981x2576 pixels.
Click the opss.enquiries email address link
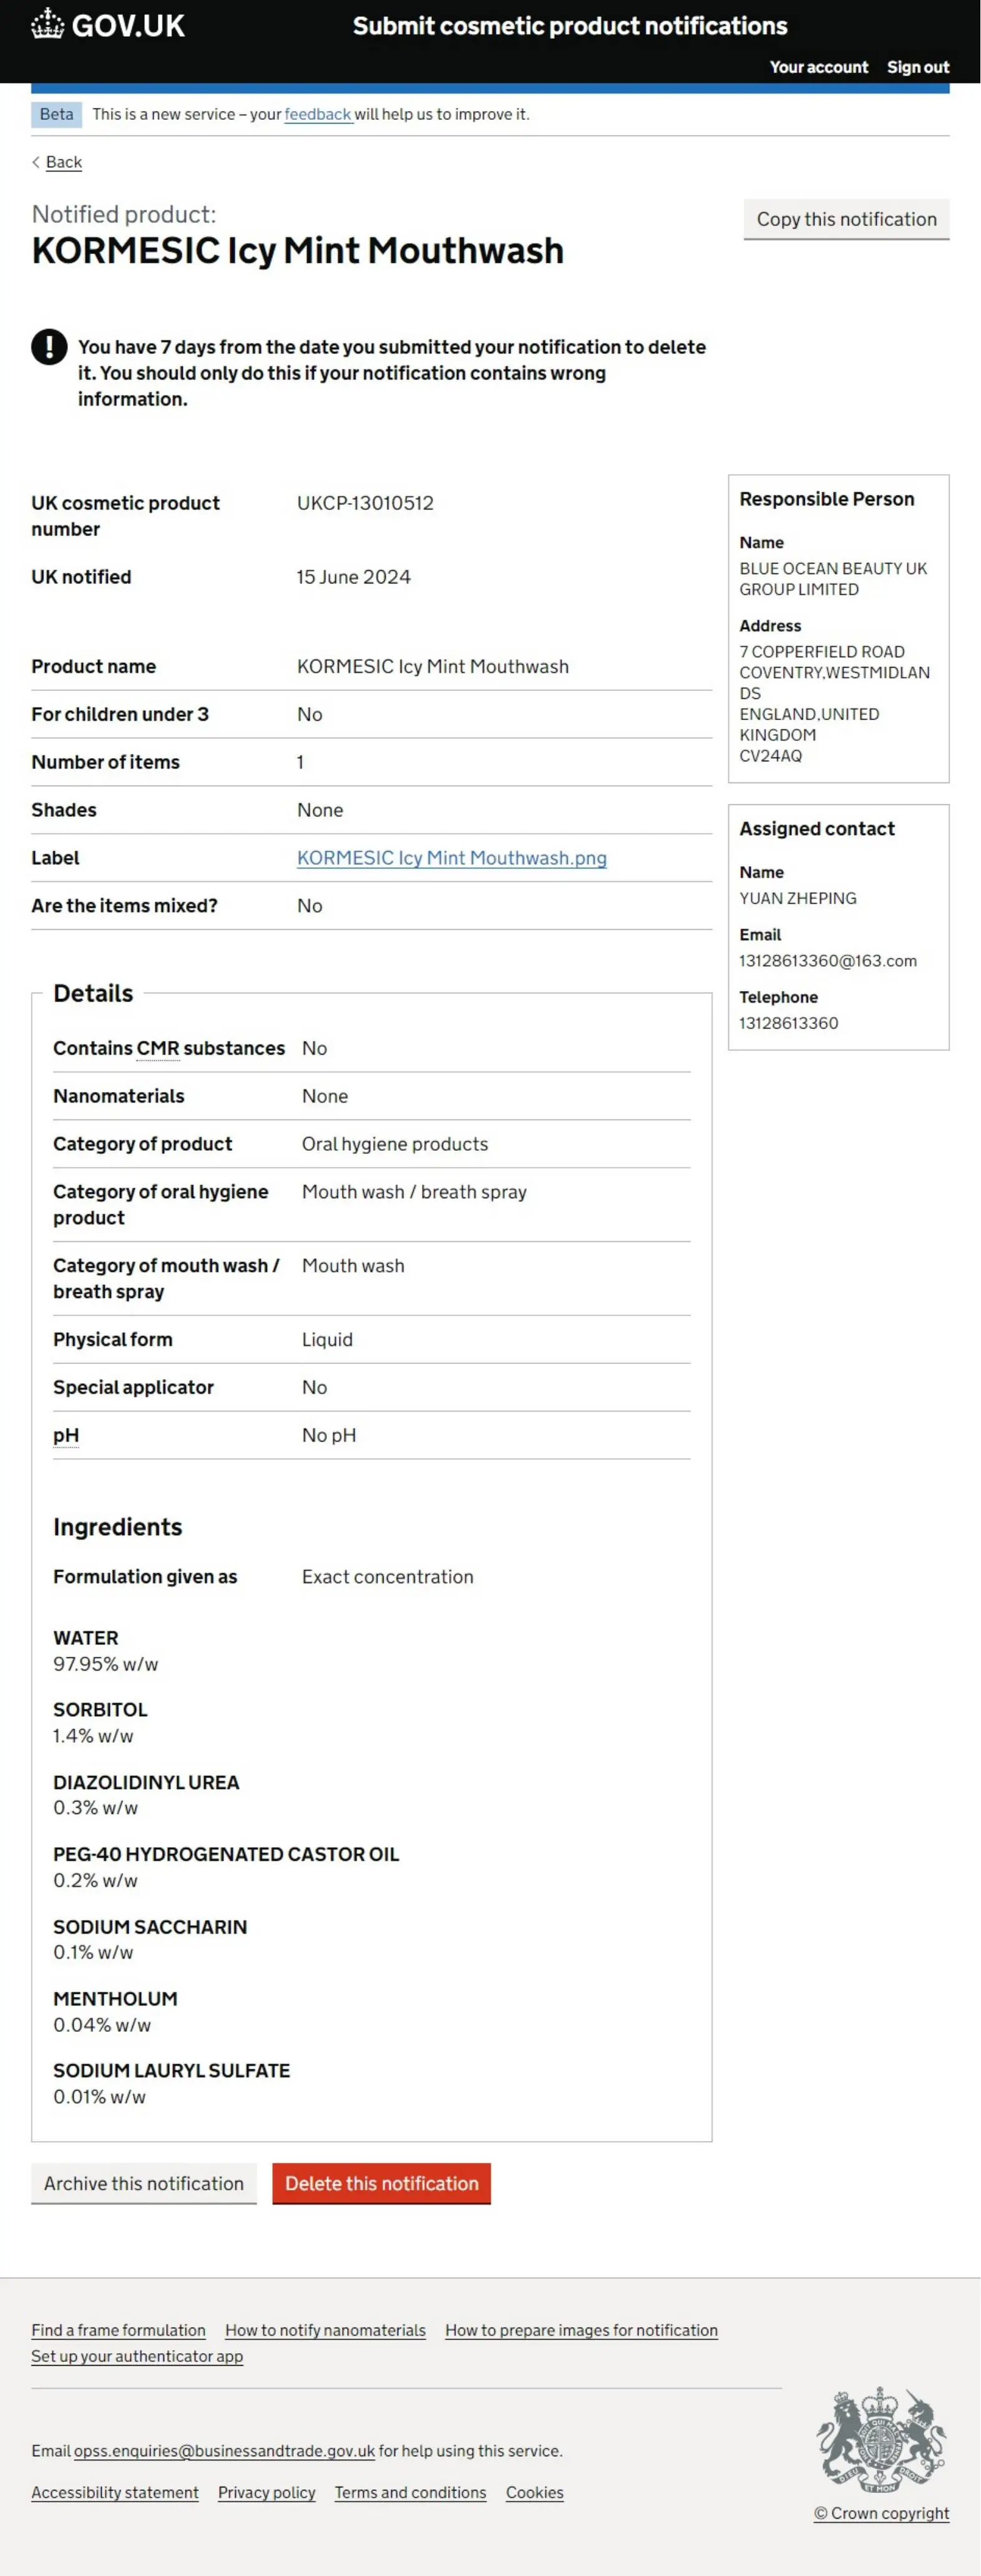224,2450
